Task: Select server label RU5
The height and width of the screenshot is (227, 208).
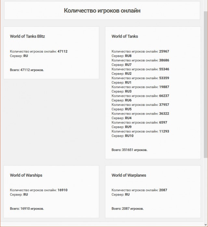Action: pyautogui.click(x=128, y=109)
